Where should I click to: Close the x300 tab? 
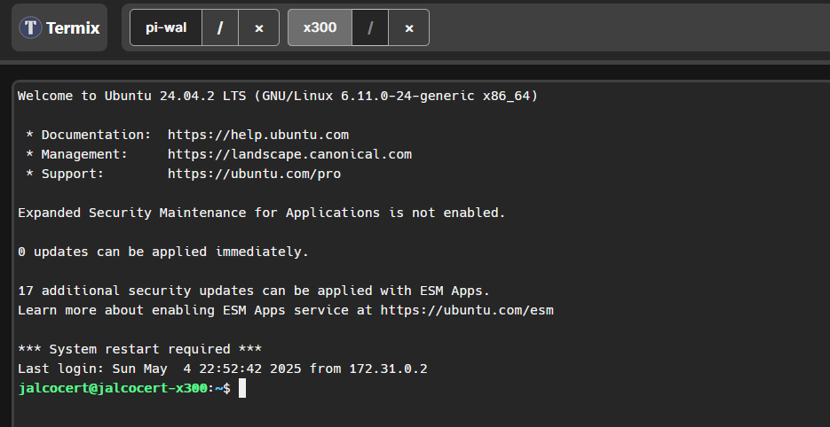(408, 27)
